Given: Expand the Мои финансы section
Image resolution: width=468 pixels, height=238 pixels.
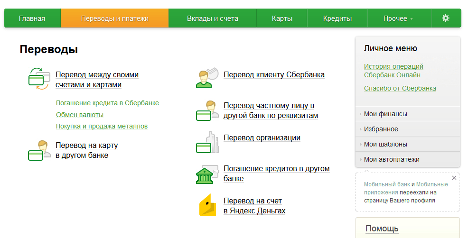Looking at the screenshot, I should 407,114.
